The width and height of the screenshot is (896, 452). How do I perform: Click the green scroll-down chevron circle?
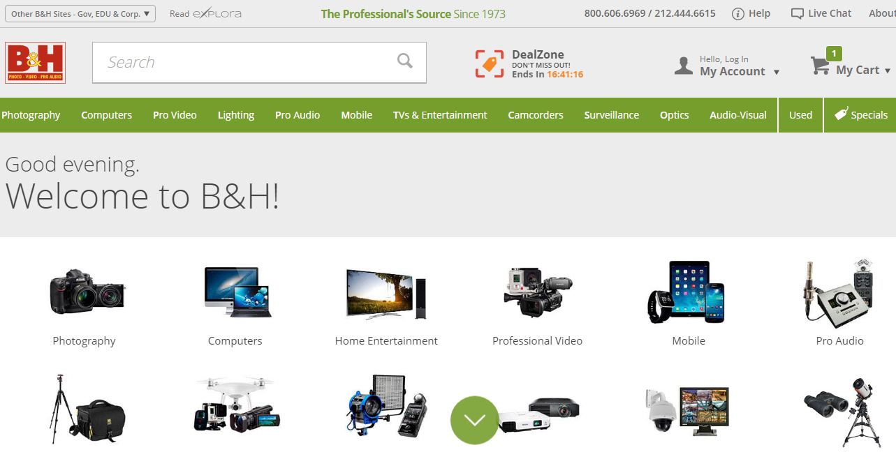[475, 420]
